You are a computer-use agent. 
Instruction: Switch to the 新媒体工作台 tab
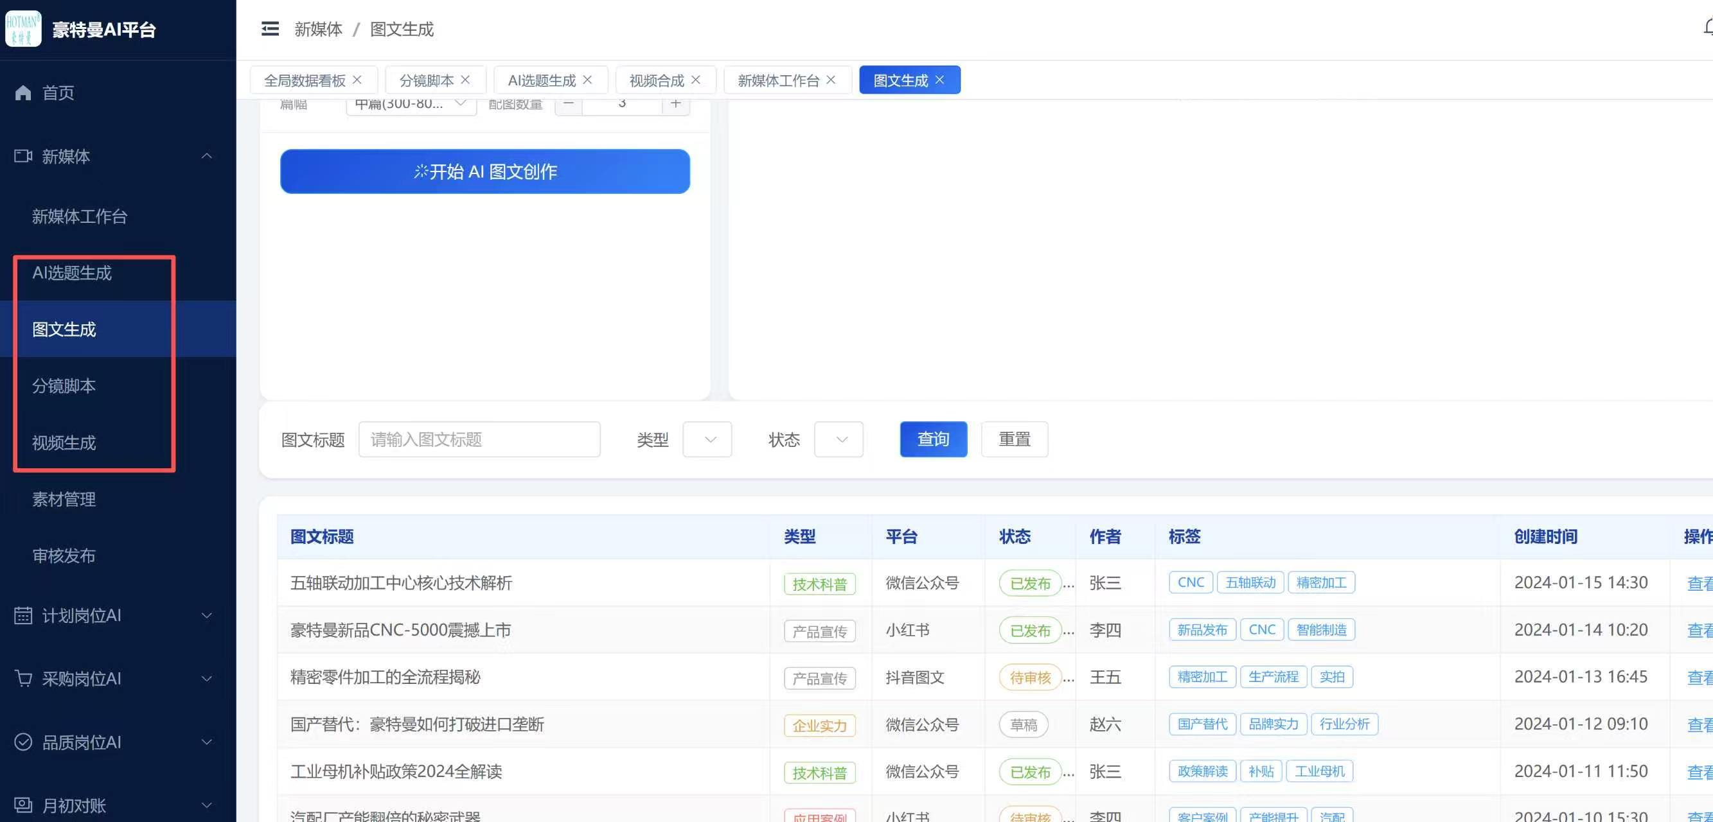coord(778,80)
